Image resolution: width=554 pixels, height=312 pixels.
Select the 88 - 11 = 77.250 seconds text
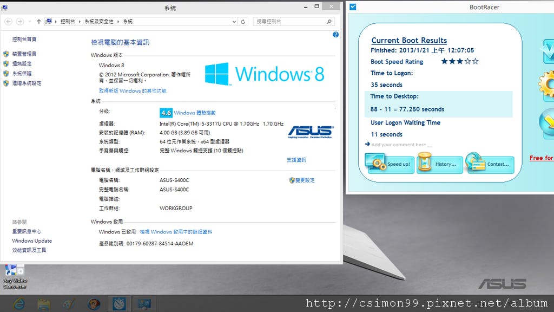coord(407,109)
